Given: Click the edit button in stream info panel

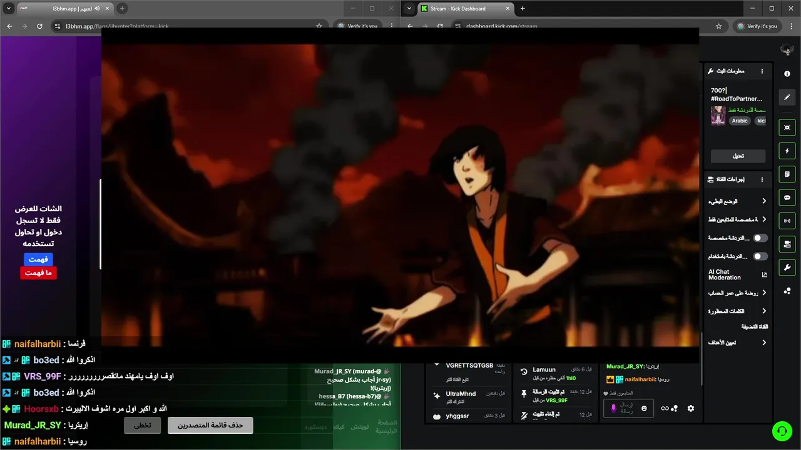Looking at the screenshot, I should 738,156.
